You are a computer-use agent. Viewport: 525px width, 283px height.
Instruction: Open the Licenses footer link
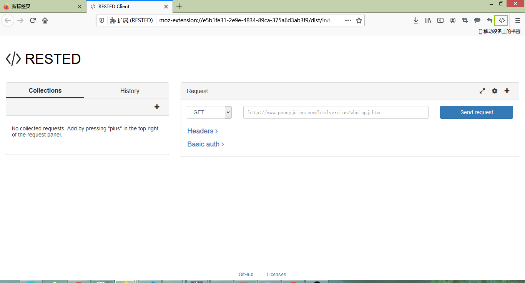(x=276, y=275)
